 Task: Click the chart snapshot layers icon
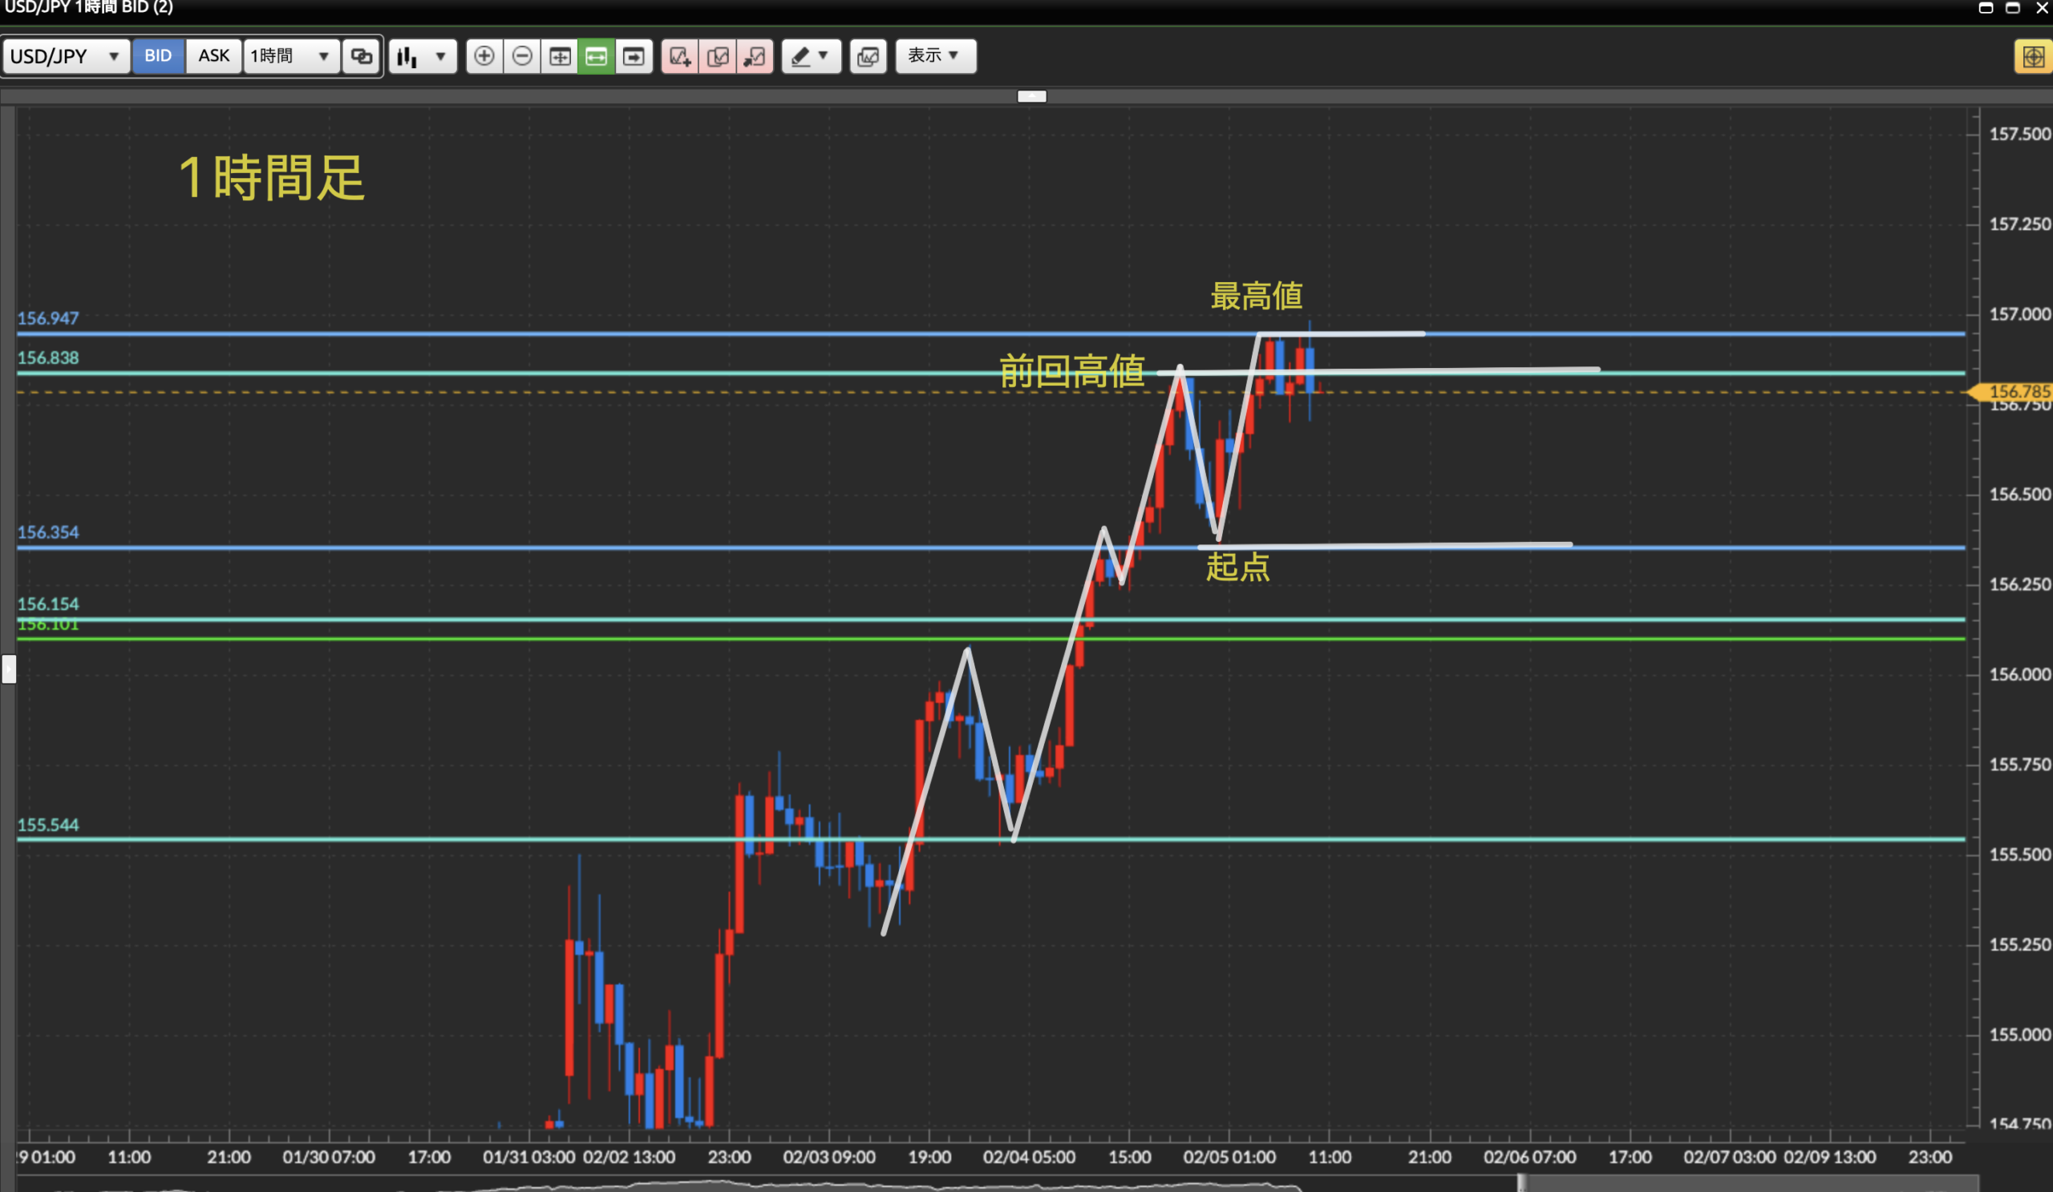click(x=869, y=56)
